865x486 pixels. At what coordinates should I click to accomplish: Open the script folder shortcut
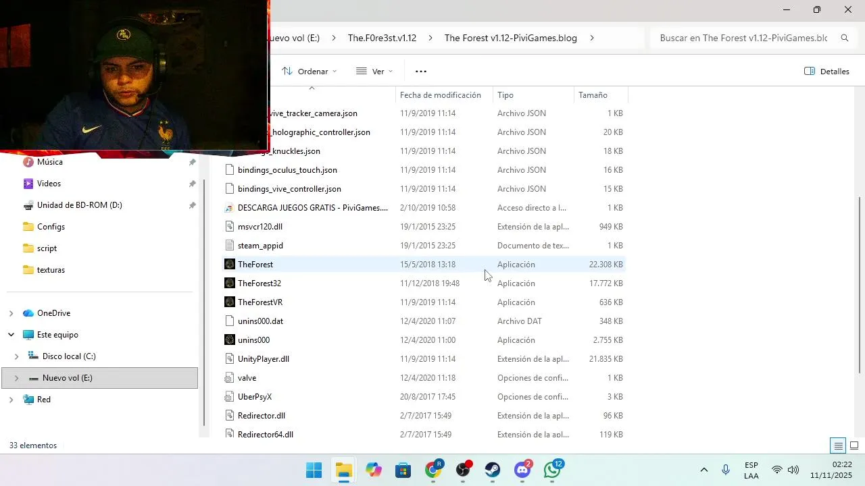[47, 248]
